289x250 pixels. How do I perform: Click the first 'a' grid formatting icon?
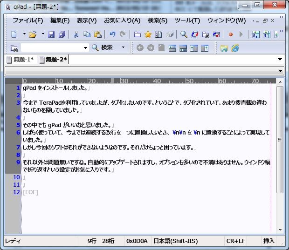(x=256, y=34)
